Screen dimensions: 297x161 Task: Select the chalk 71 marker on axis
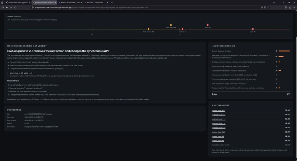point(208,25)
